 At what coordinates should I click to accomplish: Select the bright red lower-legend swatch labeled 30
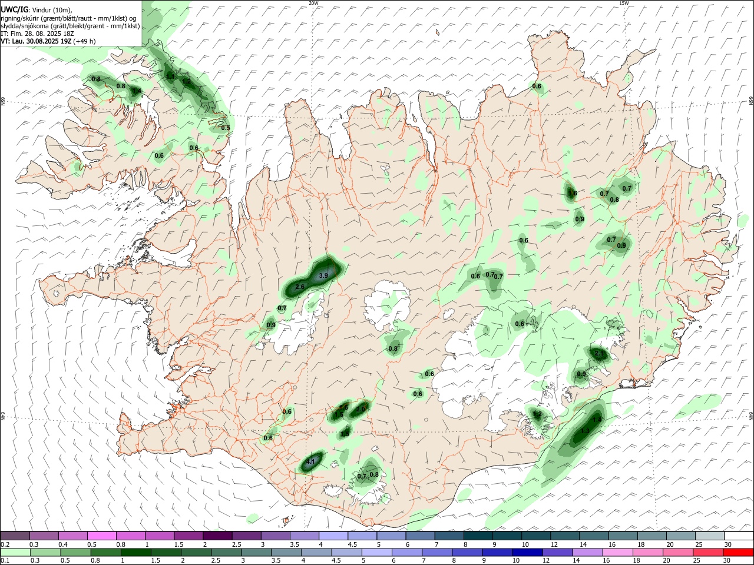[738, 552]
